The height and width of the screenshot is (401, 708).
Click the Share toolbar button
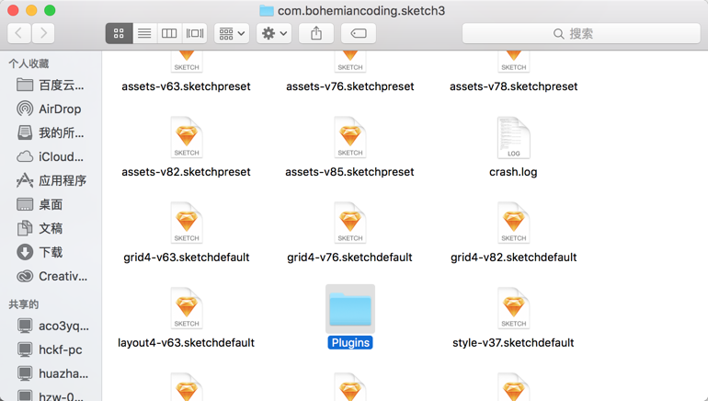[x=316, y=33]
